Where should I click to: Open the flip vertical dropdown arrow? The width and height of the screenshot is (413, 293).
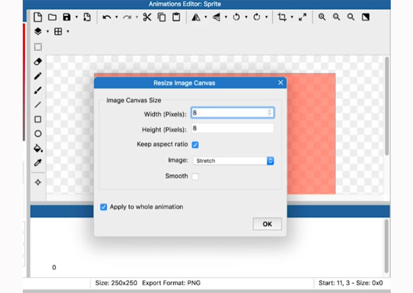[x=226, y=17]
